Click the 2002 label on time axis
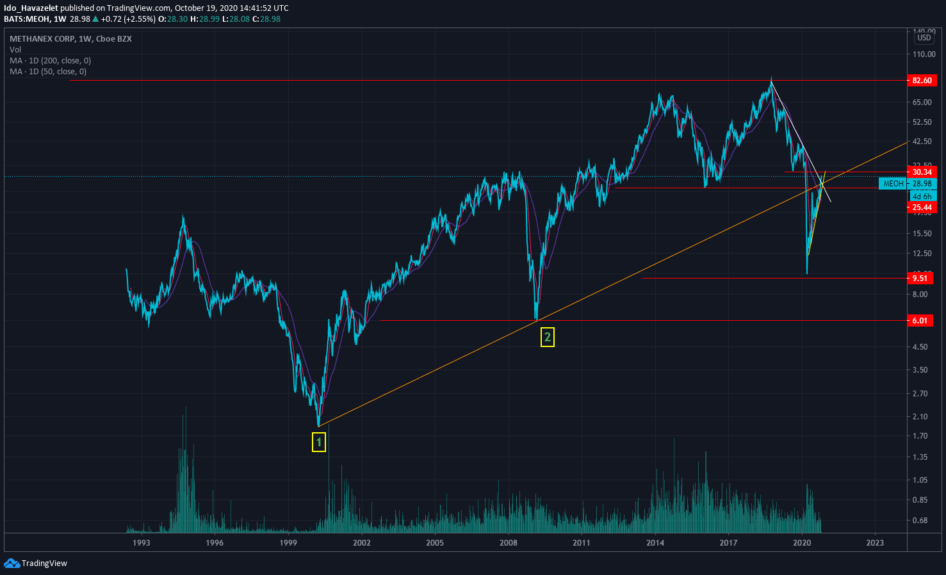Image resolution: width=946 pixels, height=575 pixels. 361,543
